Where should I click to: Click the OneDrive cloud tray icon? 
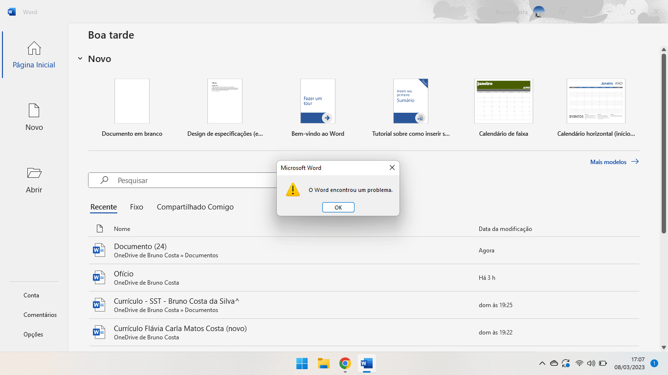(554, 363)
